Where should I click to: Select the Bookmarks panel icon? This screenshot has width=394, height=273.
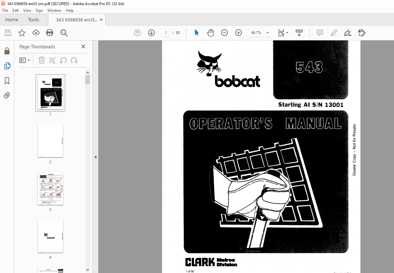[7, 81]
